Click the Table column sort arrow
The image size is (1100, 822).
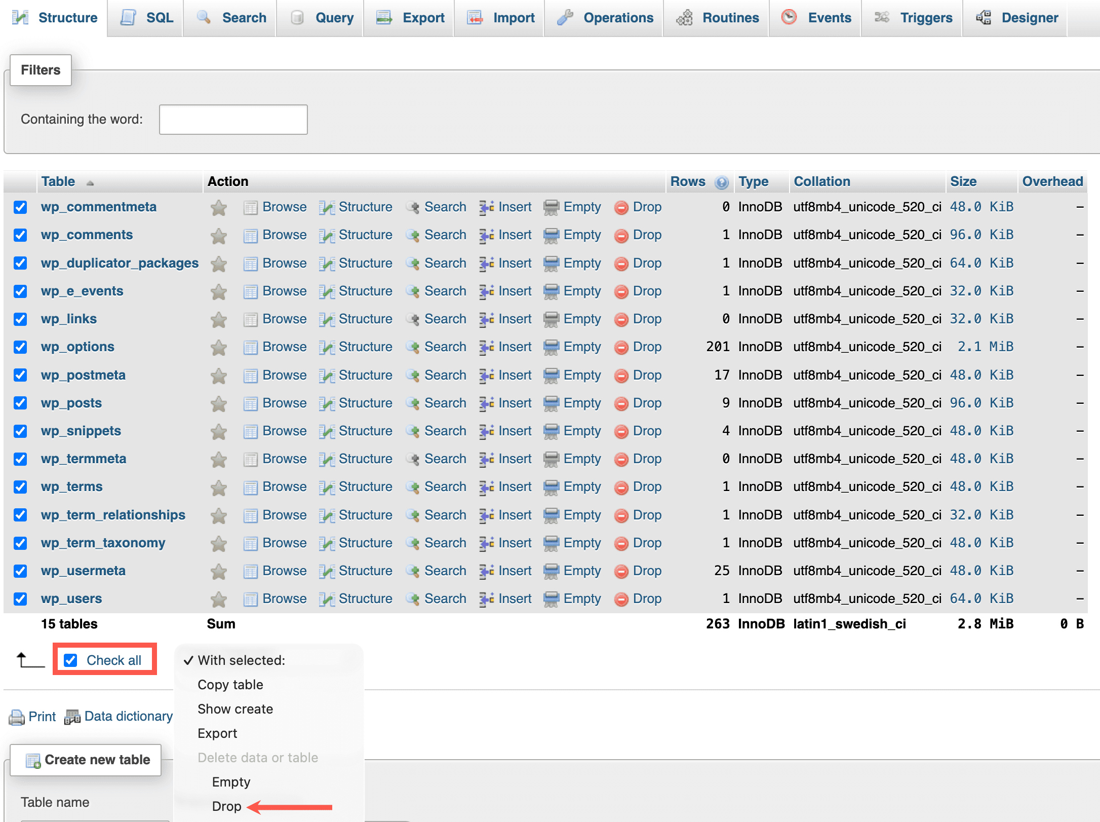(x=90, y=183)
